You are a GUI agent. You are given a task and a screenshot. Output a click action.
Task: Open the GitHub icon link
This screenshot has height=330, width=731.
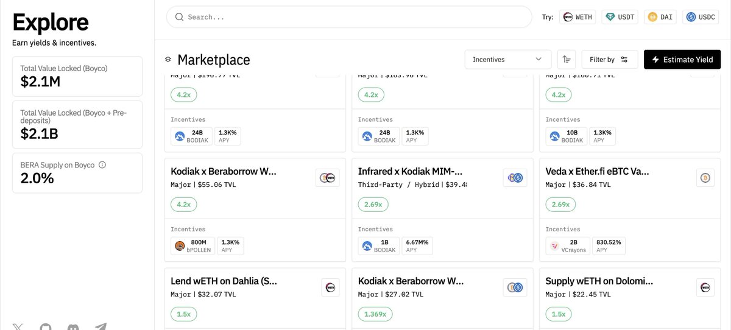coord(46,327)
